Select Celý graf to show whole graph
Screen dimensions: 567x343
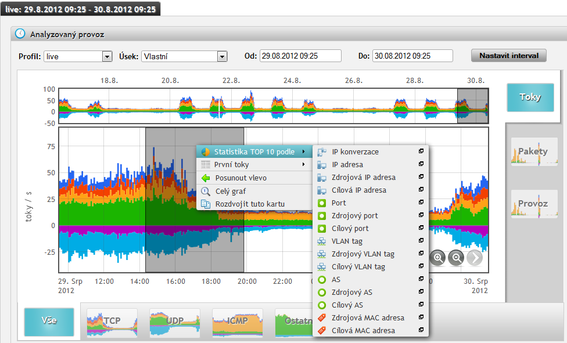tap(254, 191)
